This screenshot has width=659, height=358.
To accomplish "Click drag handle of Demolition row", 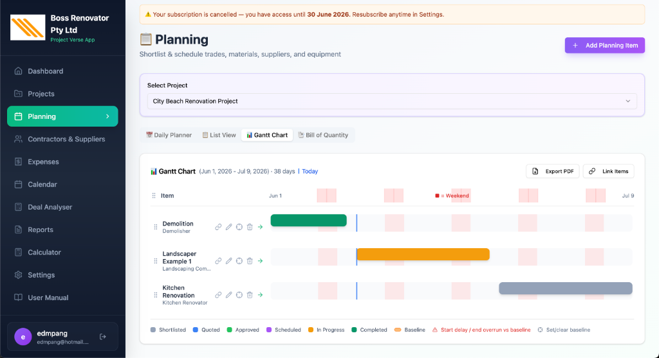I will point(156,227).
